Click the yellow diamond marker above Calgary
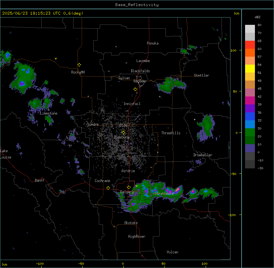The image size is (274, 268). tap(129, 187)
